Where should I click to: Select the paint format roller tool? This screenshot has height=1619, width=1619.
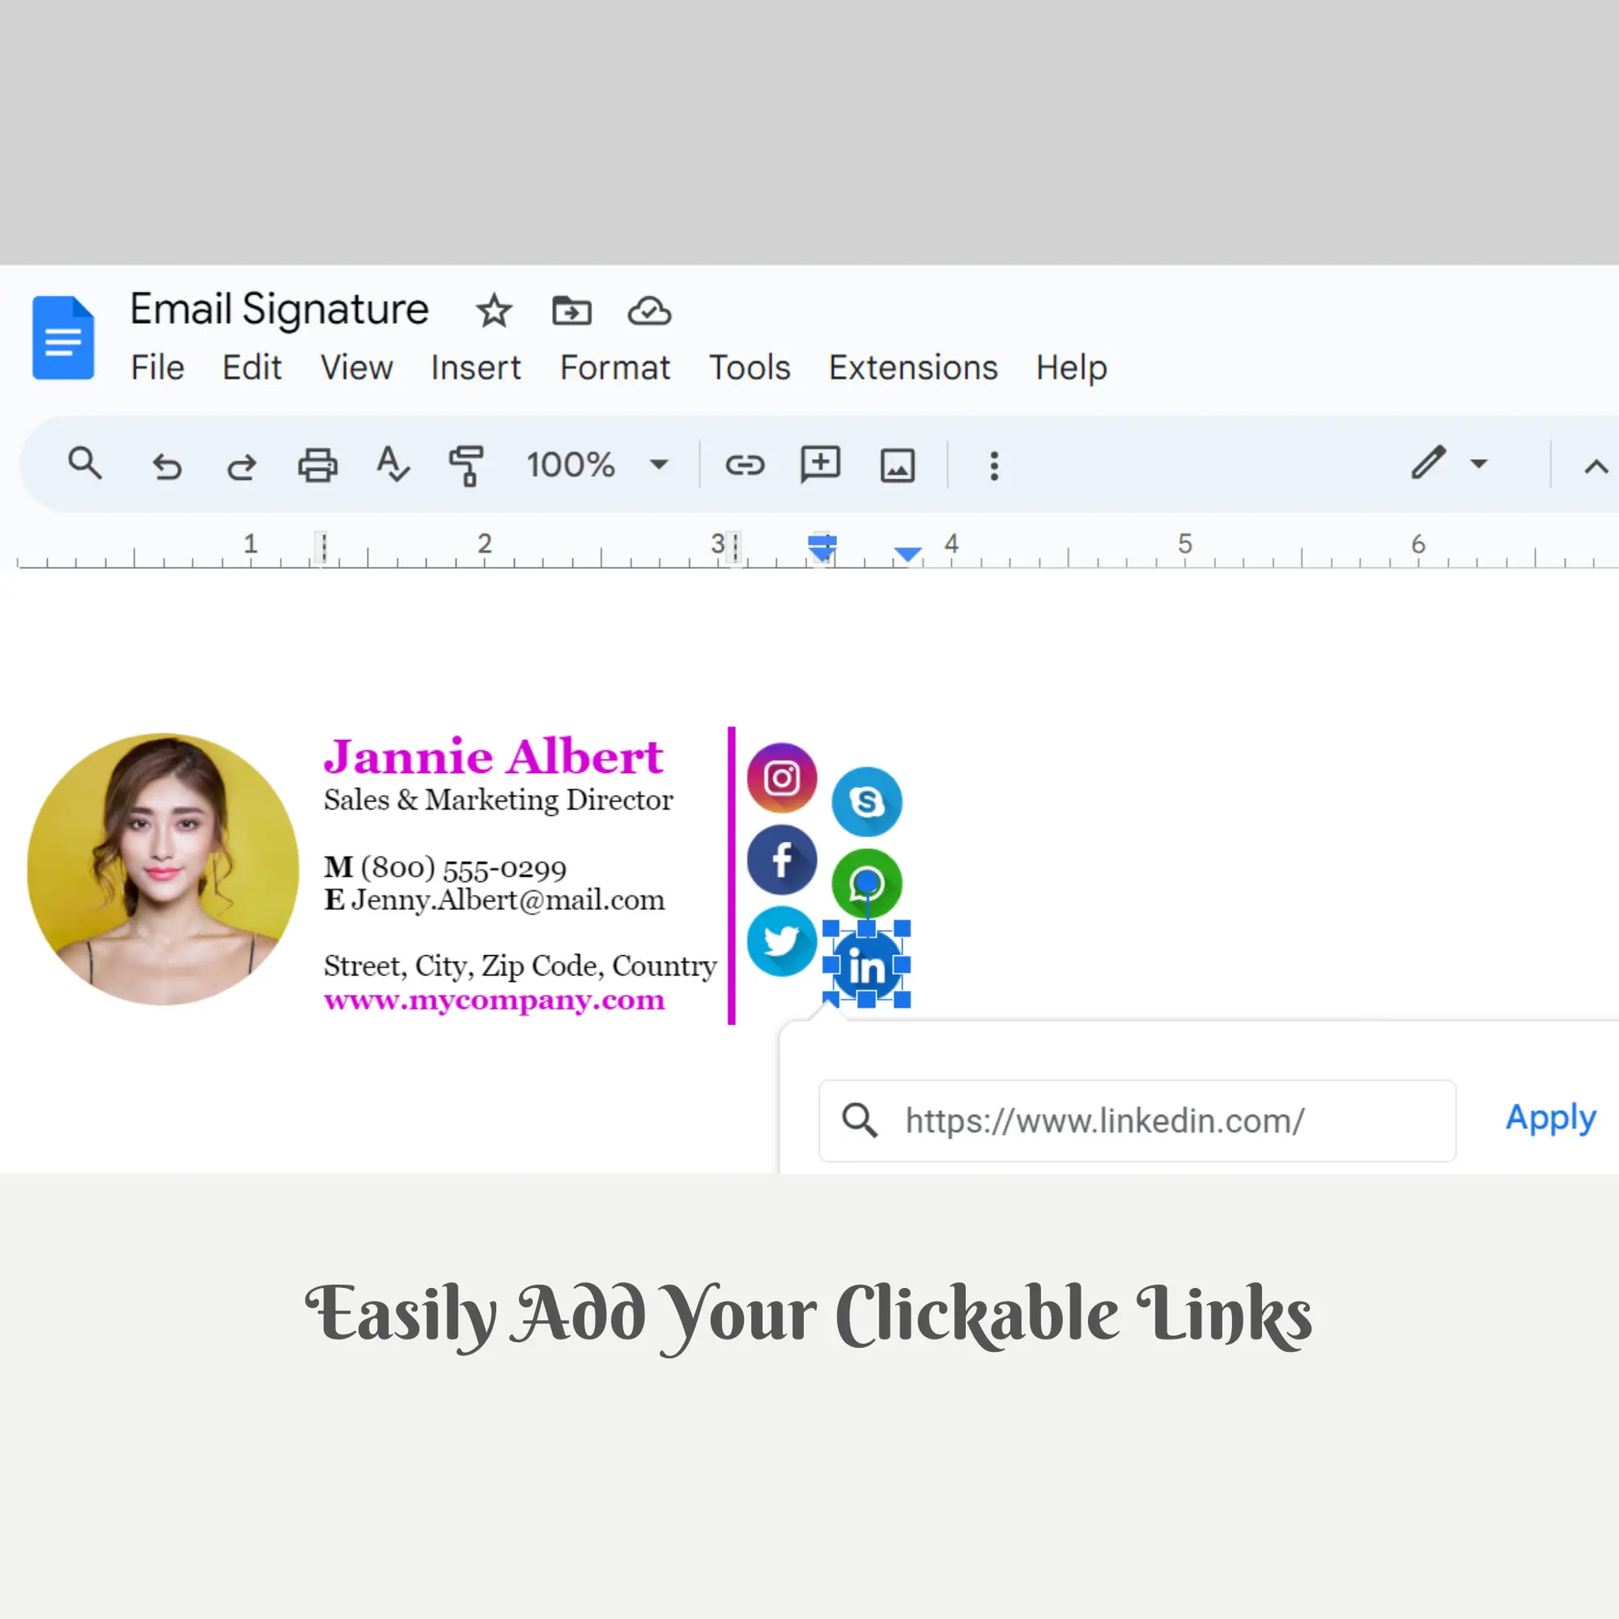tap(467, 465)
